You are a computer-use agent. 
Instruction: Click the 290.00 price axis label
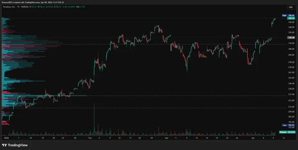click(291, 55)
